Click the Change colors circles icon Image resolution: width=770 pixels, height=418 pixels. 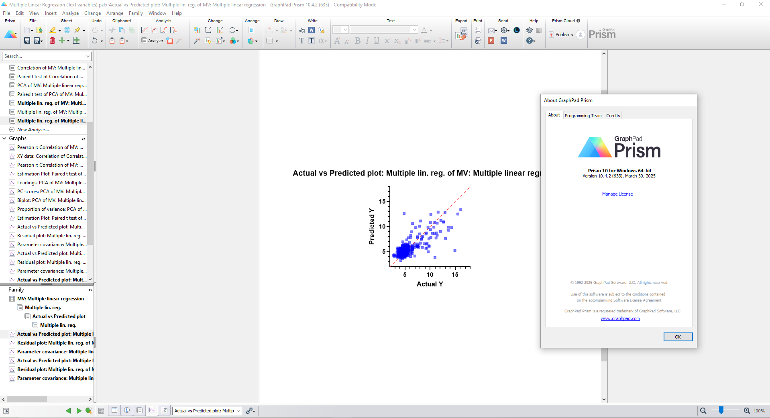233,41
